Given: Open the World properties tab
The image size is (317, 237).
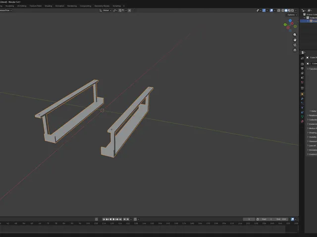Looking at the screenshot, I should click(302, 82).
